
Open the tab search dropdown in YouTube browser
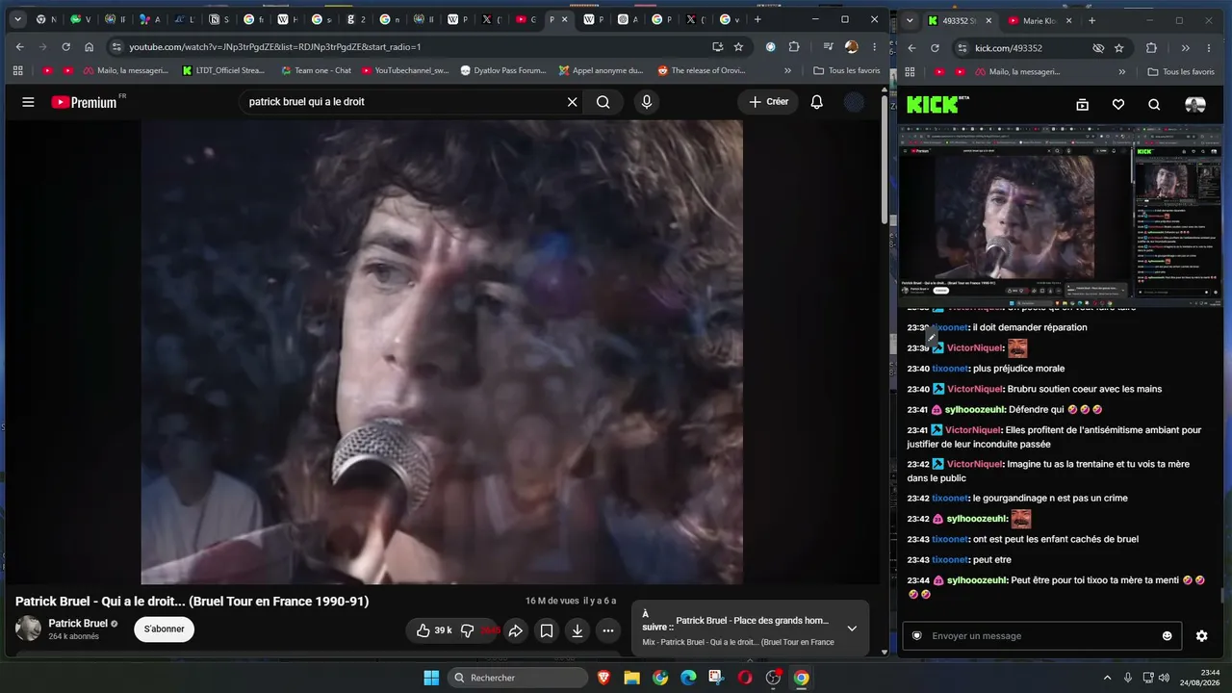pyautogui.click(x=17, y=19)
